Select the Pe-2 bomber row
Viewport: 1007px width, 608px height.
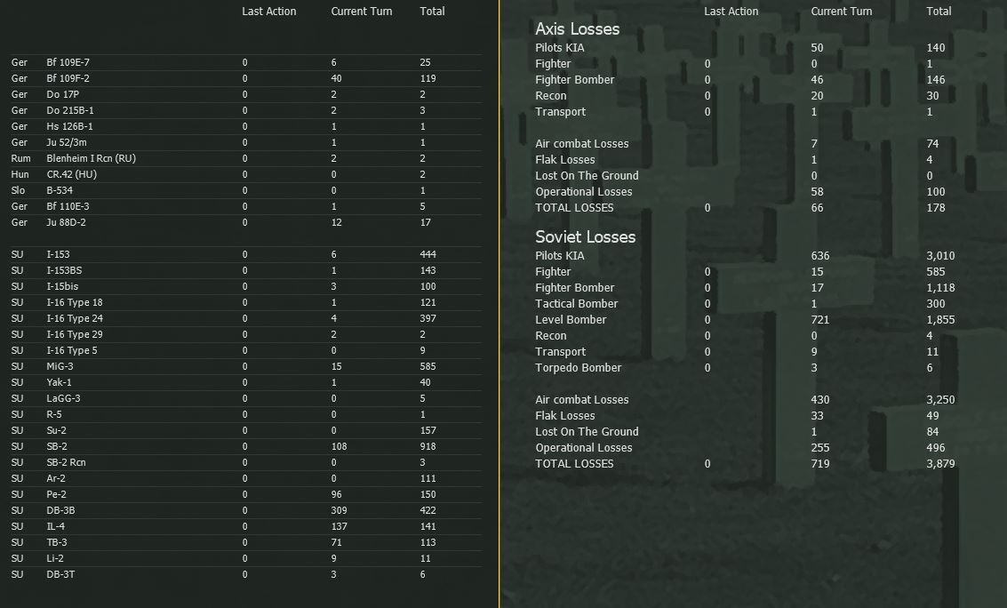coord(57,494)
